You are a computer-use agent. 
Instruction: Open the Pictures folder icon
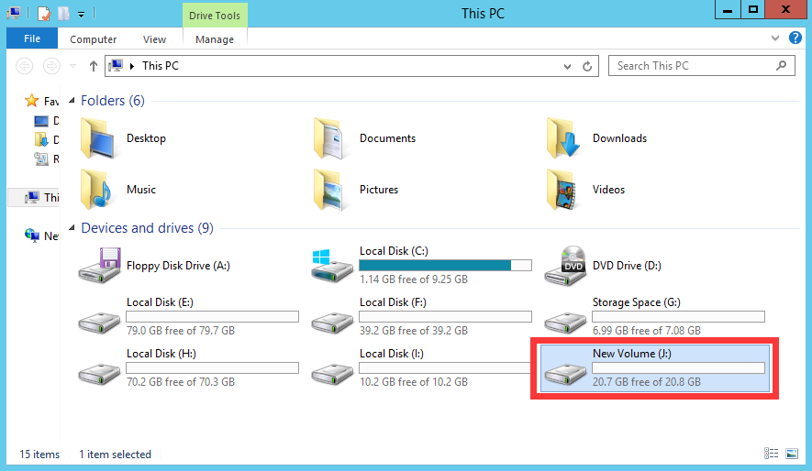point(330,190)
